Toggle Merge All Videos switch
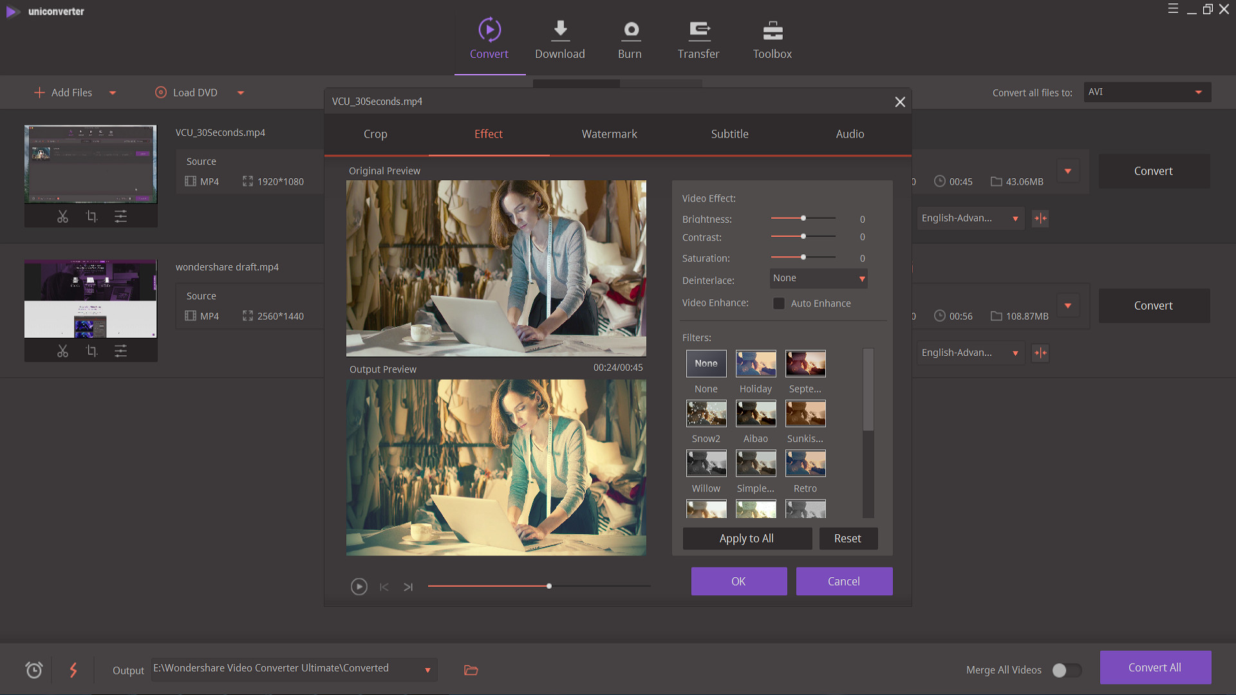Viewport: 1236px width, 695px height. pos(1063,671)
